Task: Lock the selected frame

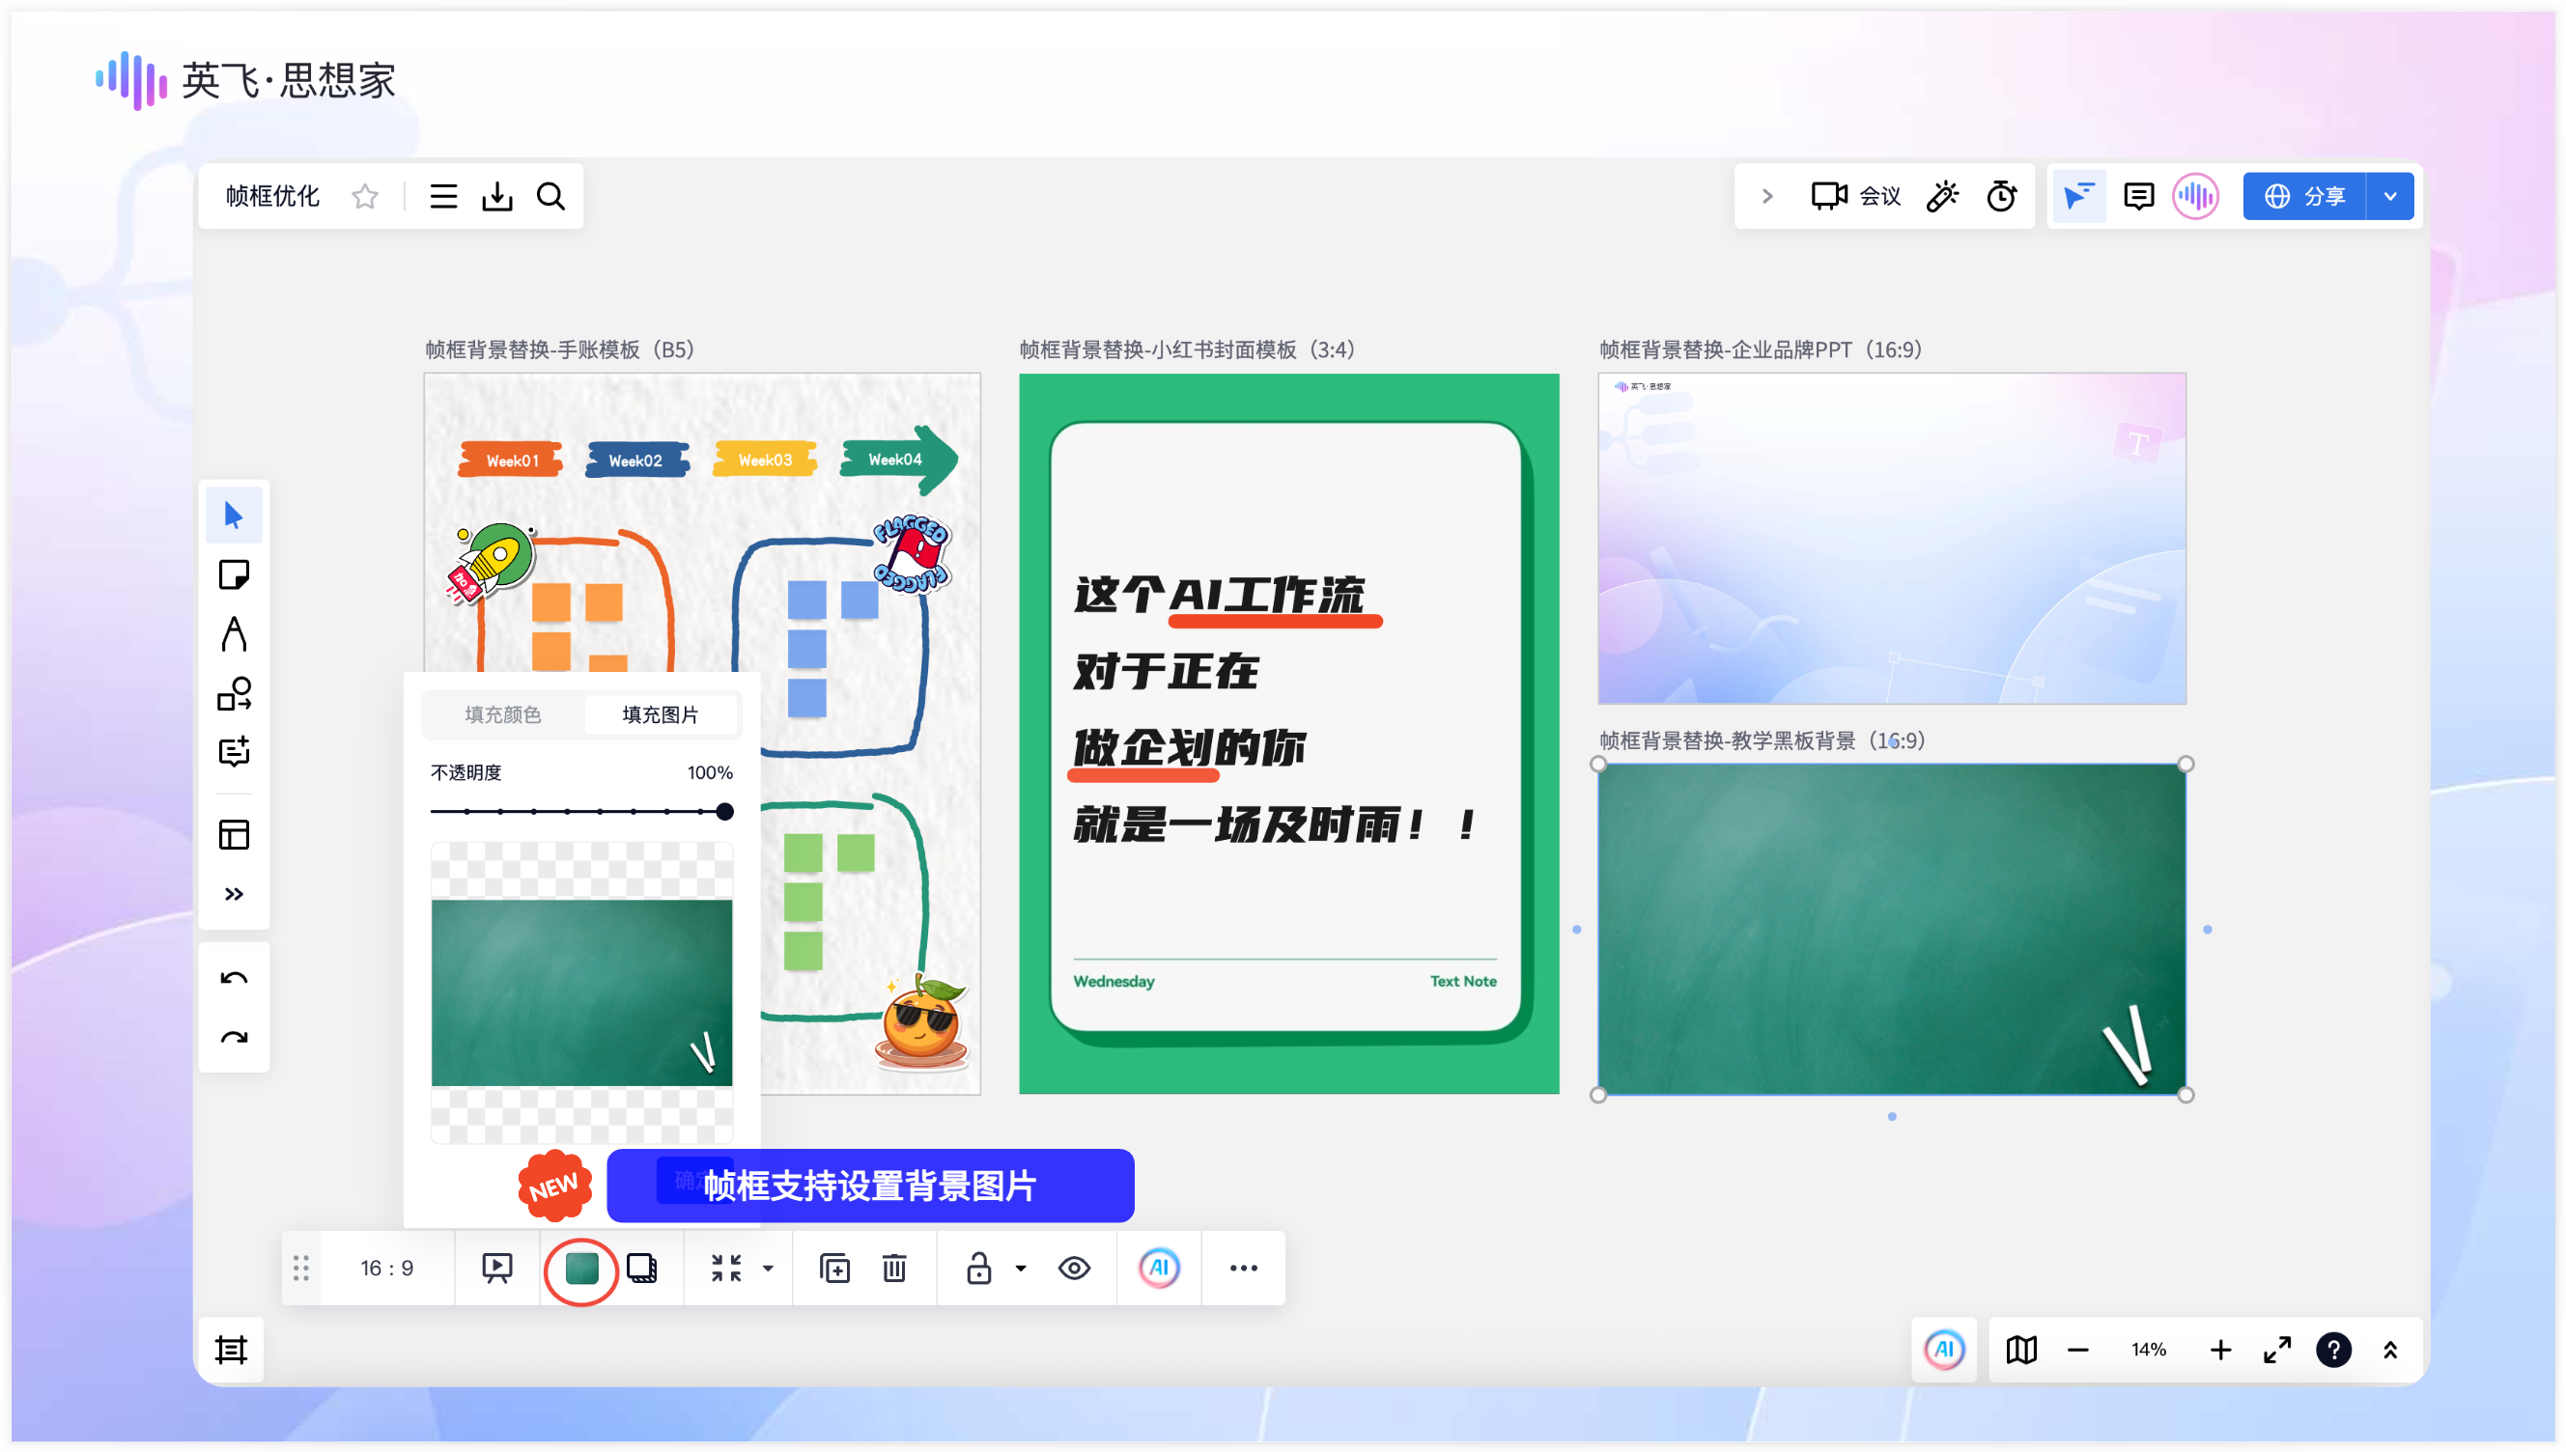Action: (978, 1268)
